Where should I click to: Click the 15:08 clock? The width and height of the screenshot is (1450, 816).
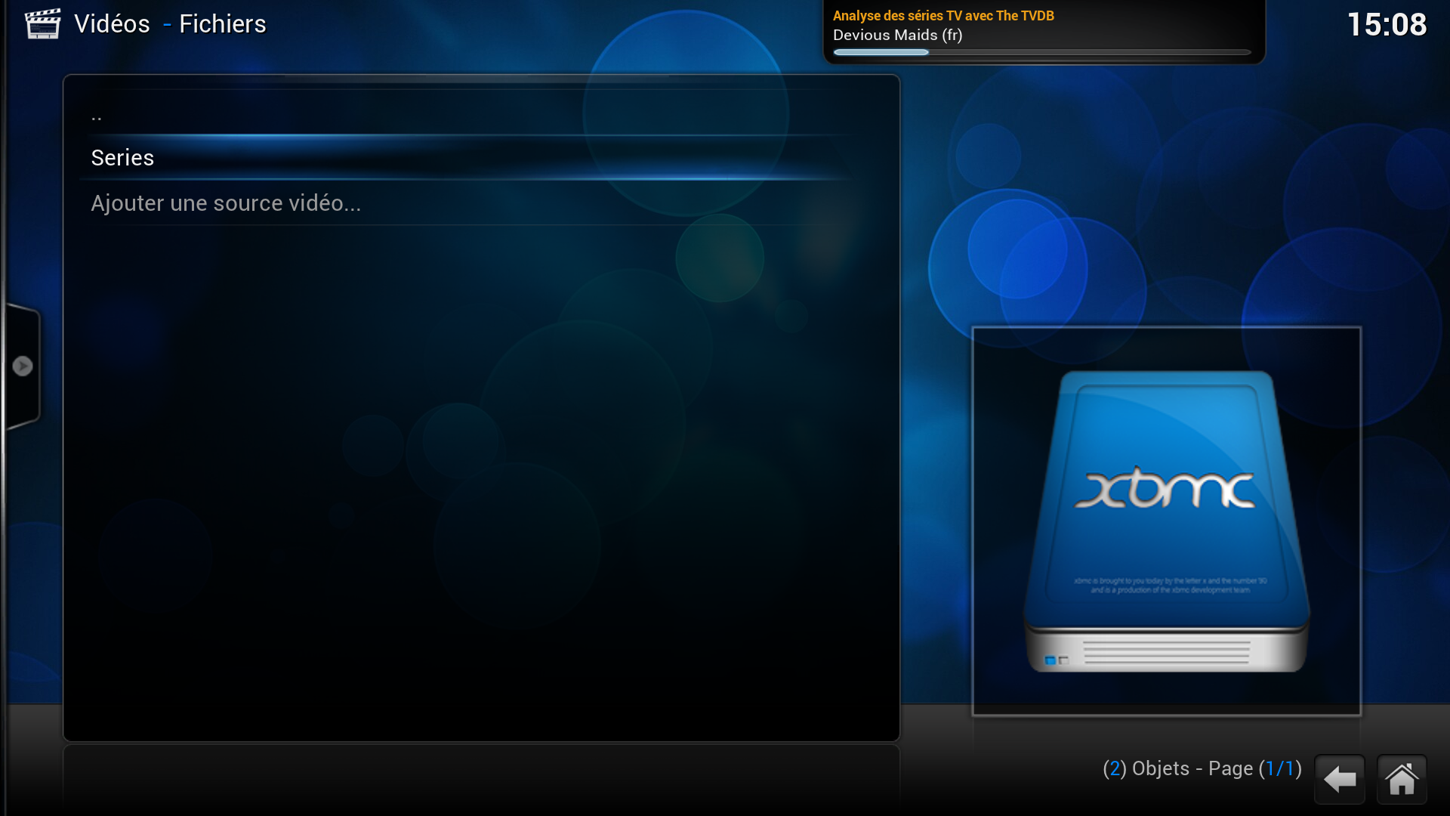click(1387, 24)
